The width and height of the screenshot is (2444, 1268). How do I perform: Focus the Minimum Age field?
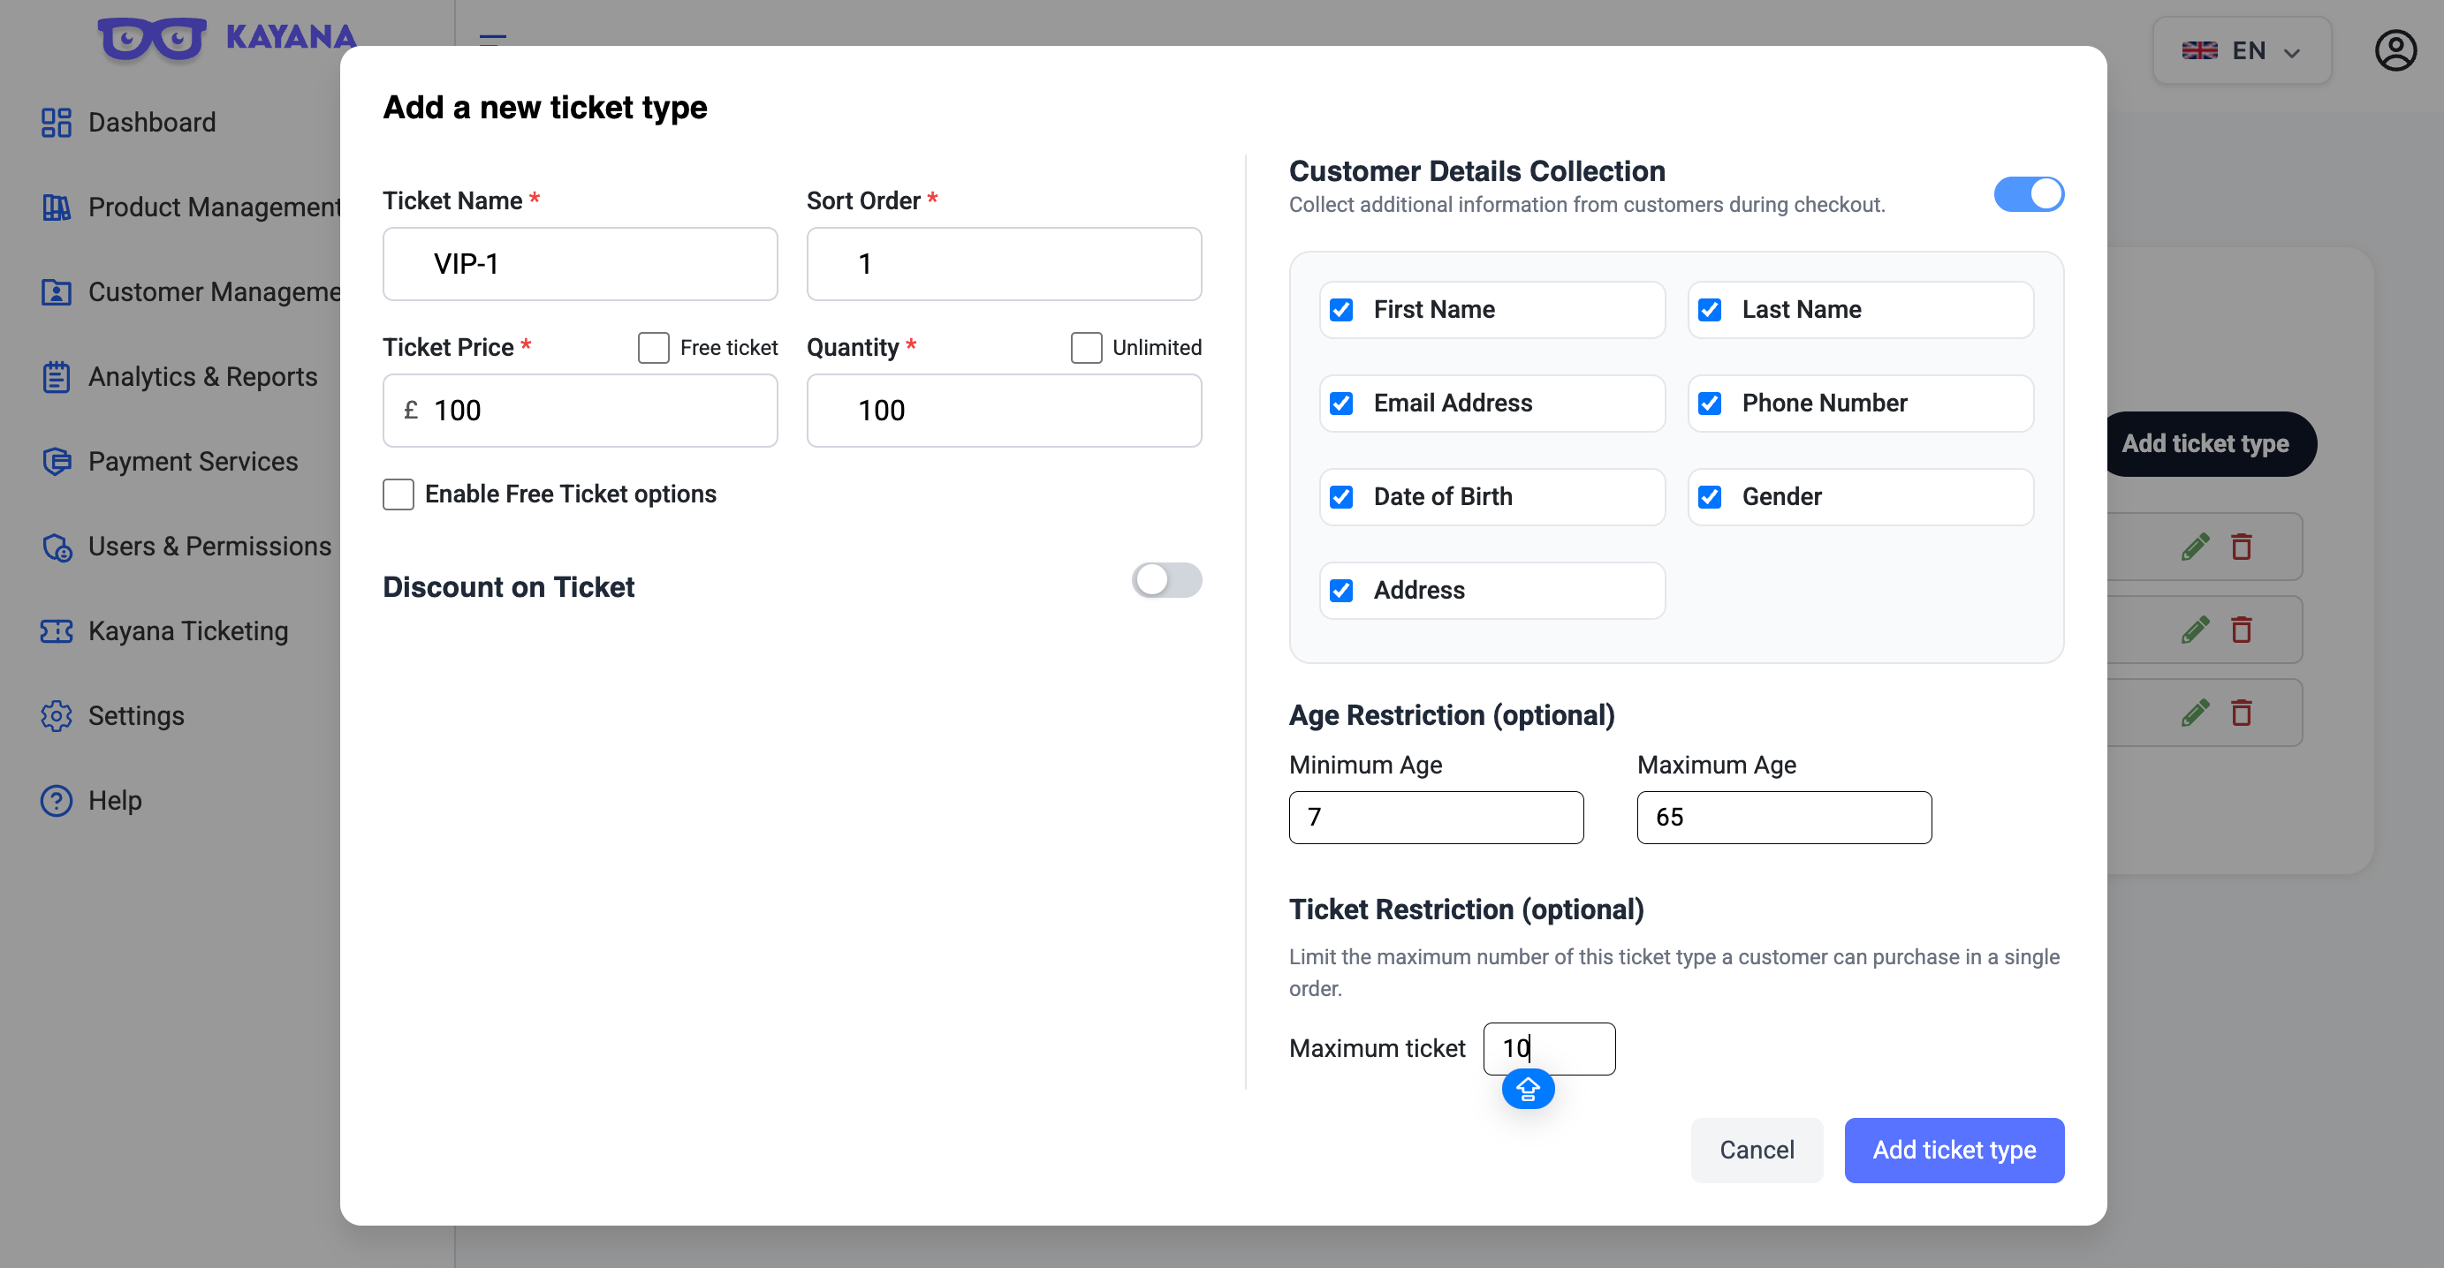coord(1436,818)
